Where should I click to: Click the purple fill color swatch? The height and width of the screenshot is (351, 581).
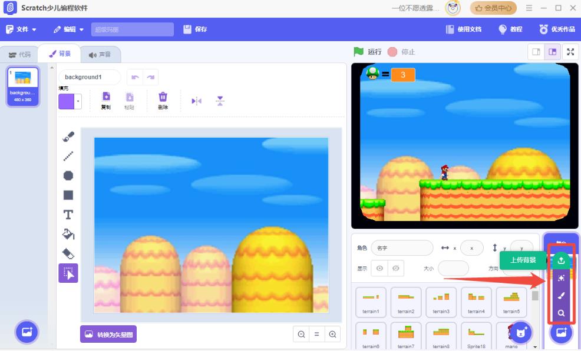pos(66,101)
